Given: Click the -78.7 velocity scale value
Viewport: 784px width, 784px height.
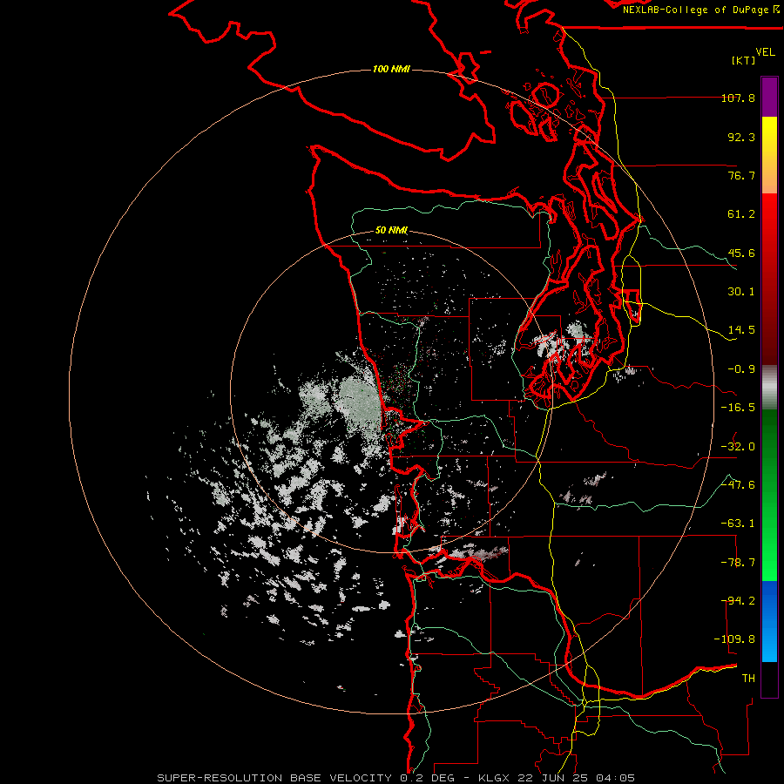Looking at the screenshot, I should pyautogui.click(x=738, y=563).
